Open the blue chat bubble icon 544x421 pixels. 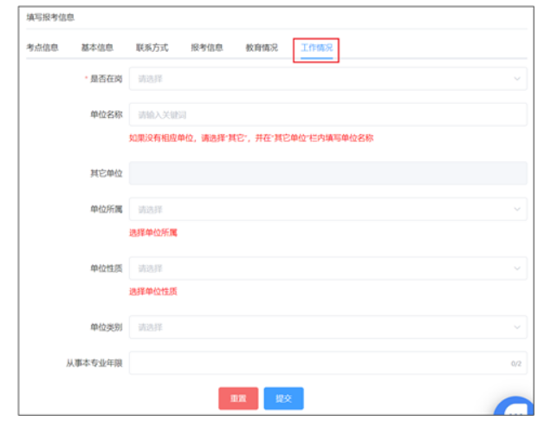518,409
